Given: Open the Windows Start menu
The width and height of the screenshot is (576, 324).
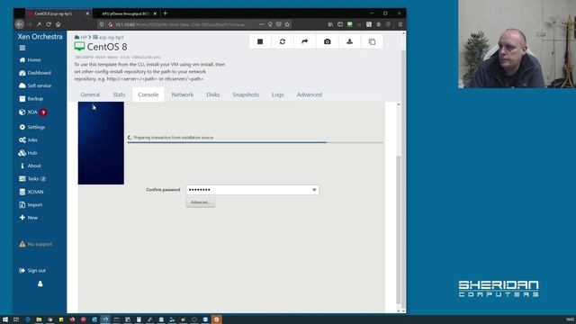Looking at the screenshot, I should click(x=5, y=319).
